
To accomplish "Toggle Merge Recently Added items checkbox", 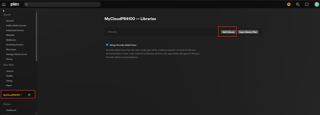I will (107, 45).
